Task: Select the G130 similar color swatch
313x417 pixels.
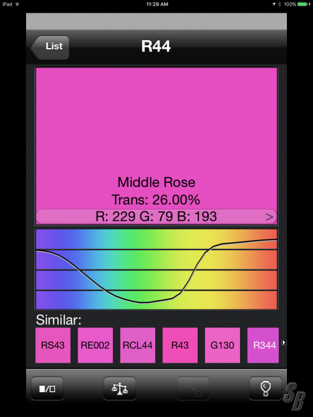Action: coord(223,345)
